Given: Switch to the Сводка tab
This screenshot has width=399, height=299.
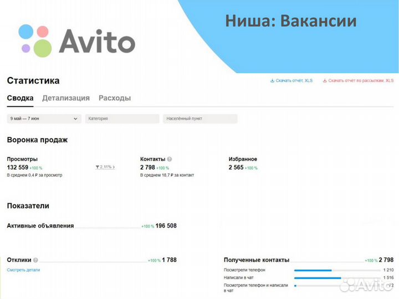Looking at the screenshot, I should pyautogui.click(x=20, y=98).
